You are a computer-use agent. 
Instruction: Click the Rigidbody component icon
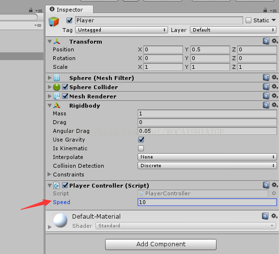(57, 106)
